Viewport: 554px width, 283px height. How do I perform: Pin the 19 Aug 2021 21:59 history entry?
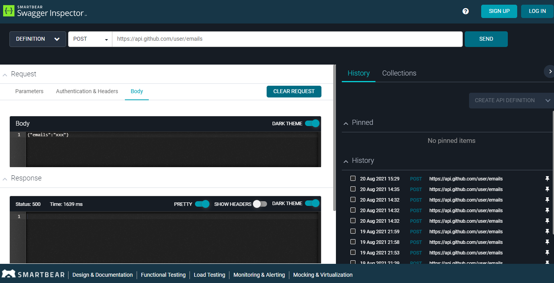click(547, 232)
